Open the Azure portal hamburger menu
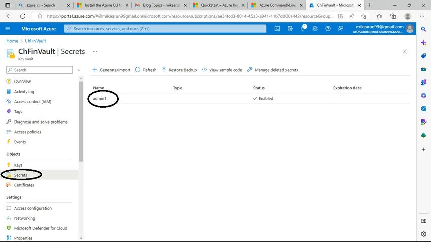Viewport: 431px width, 242px height. click(8, 28)
